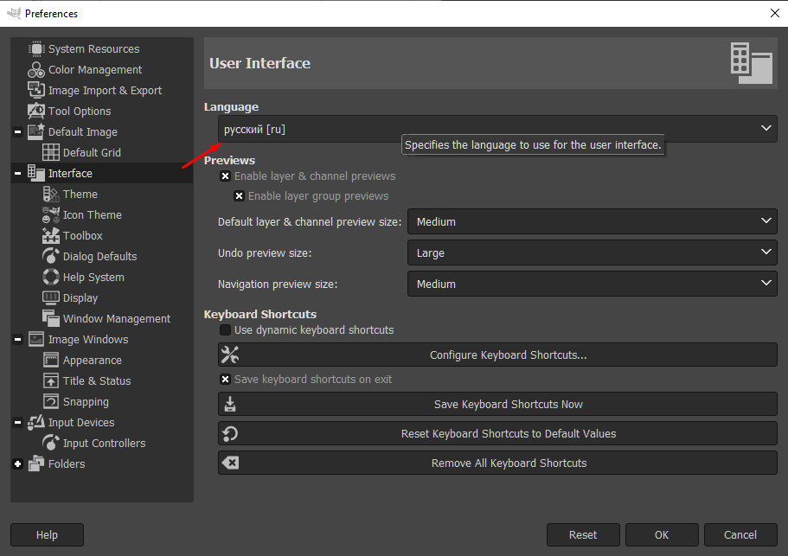The height and width of the screenshot is (556, 788).
Task: Collapse the Default Image tree node
Action: coord(17,132)
